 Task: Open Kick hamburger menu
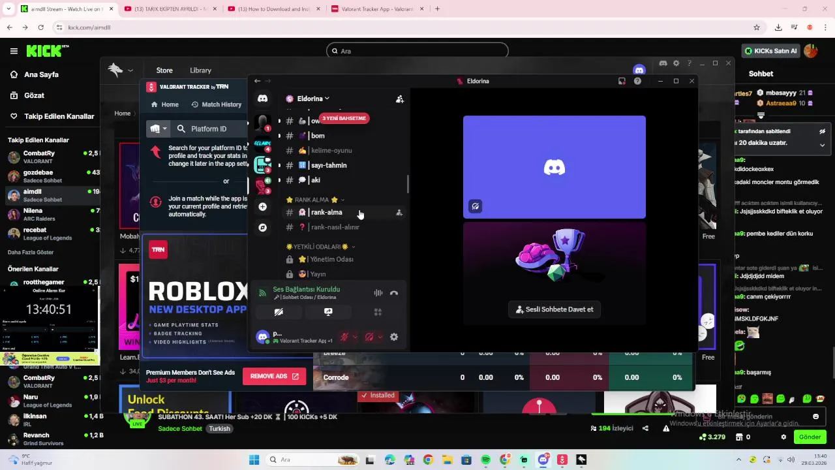14,51
